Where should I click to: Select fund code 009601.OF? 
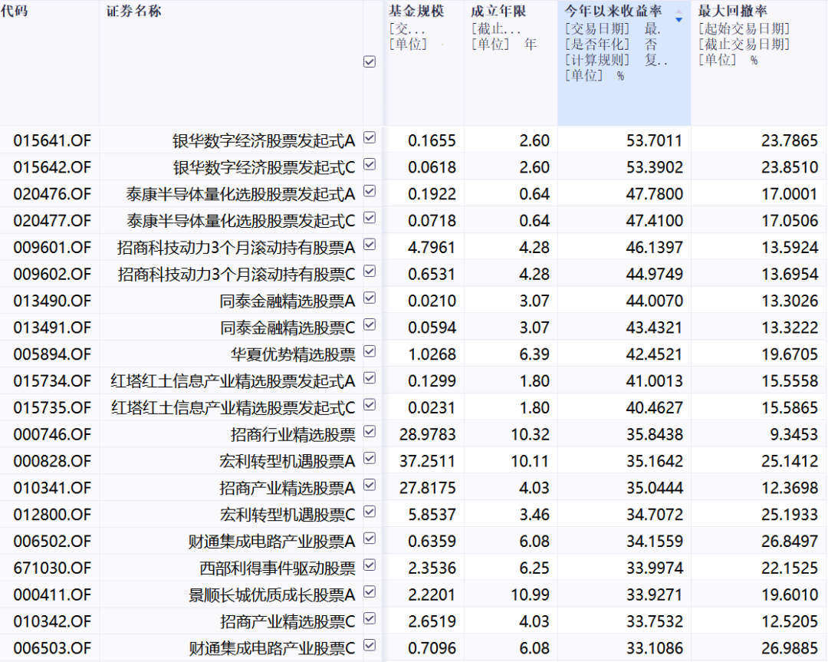tap(52, 248)
